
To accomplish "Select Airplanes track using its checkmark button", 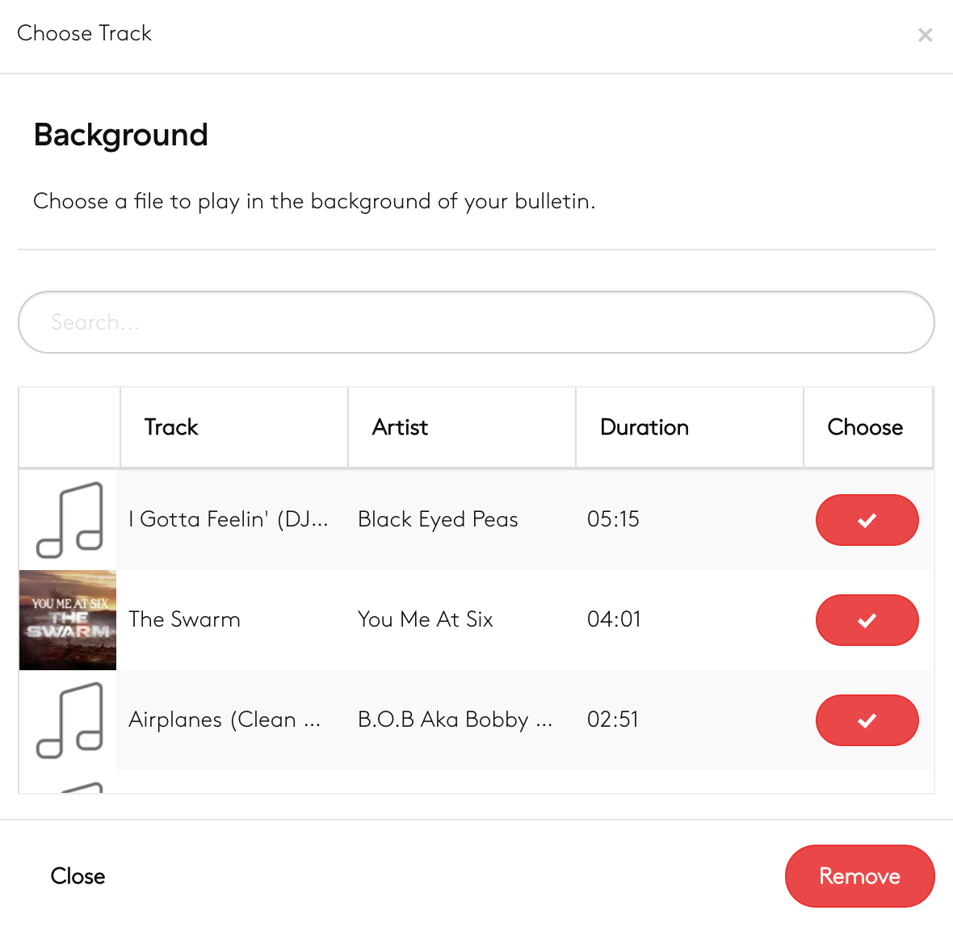I will point(867,720).
